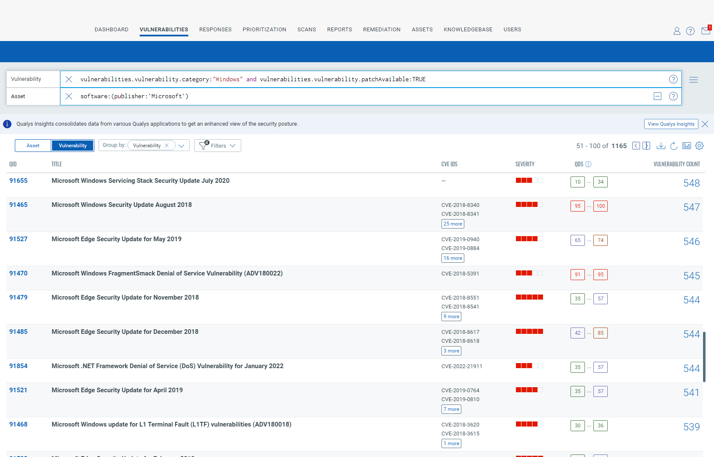The image size is (714, 457).
Task: Expand 25 more CVEs for QID 91465
Action: coord(453,224)
